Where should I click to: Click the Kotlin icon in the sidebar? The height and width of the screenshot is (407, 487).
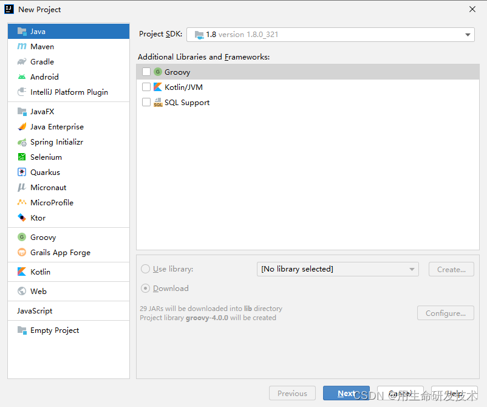coord(22,272)
